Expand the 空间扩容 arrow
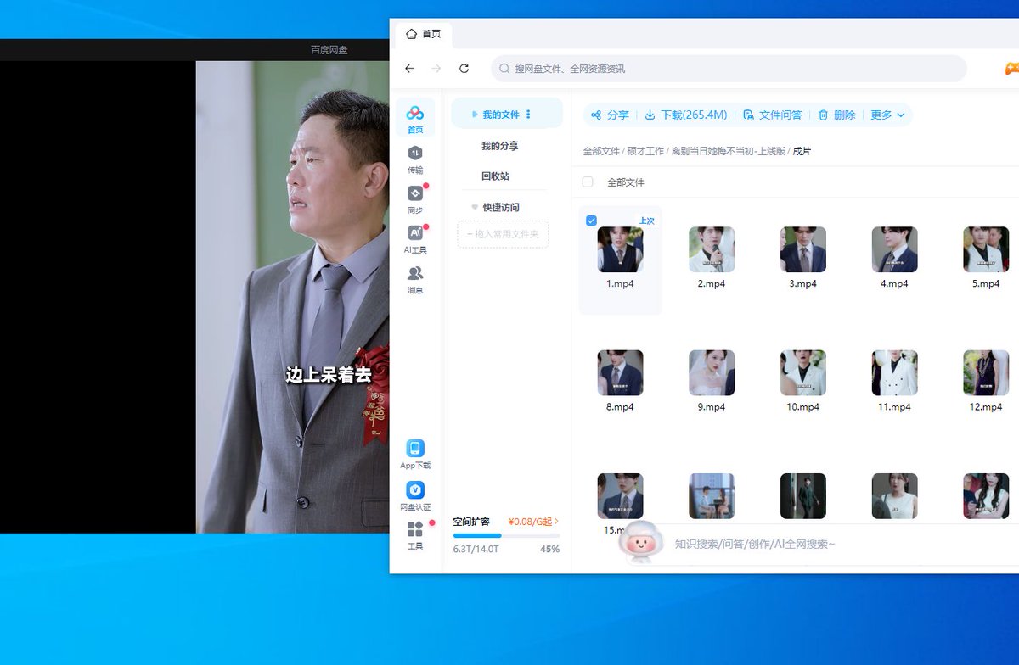This screenshot has width=1019, height=665. click(556, 522)
